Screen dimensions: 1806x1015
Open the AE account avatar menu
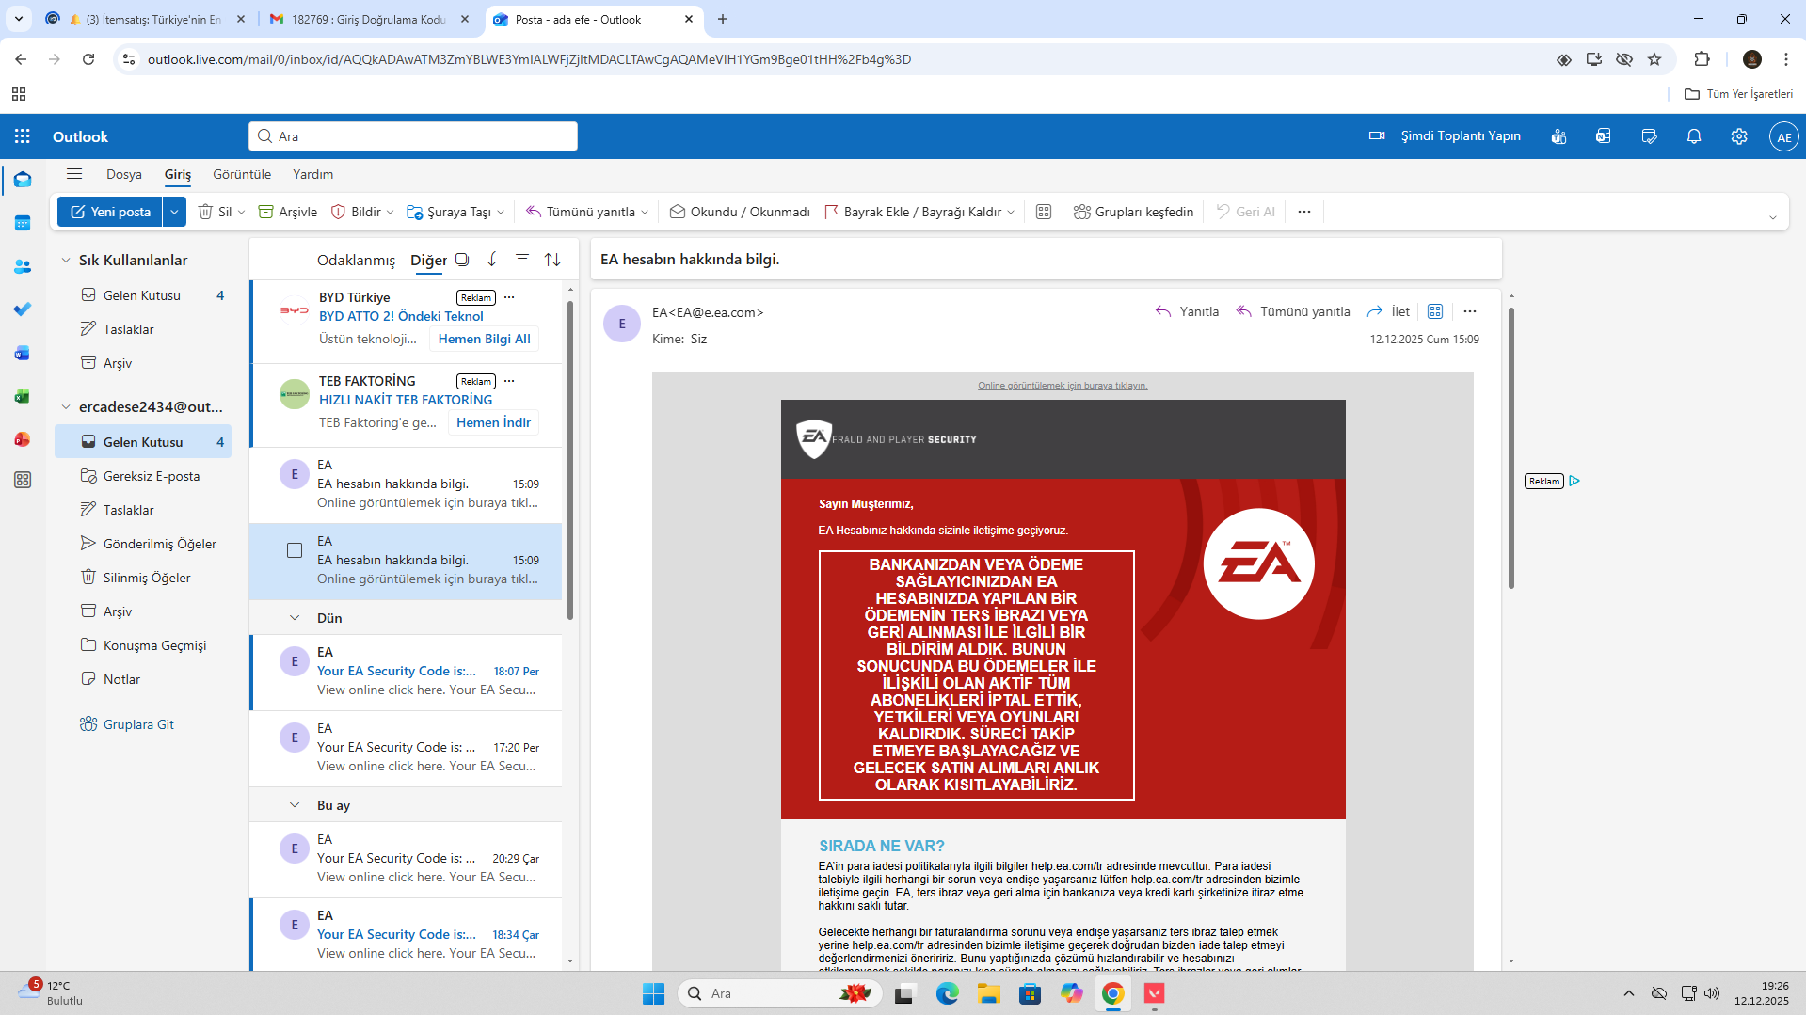click(1783, 136)
